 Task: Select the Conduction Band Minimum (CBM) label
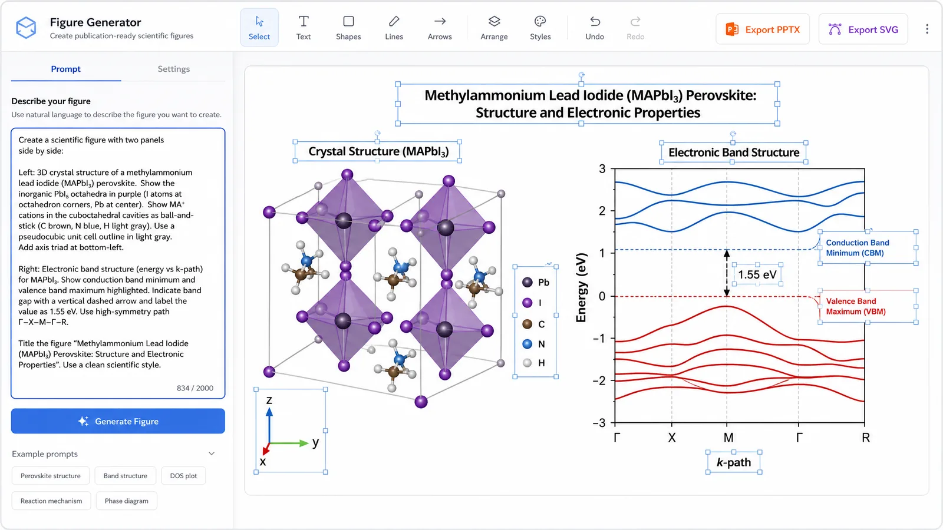pyautogui.click(x=868, y=248)
